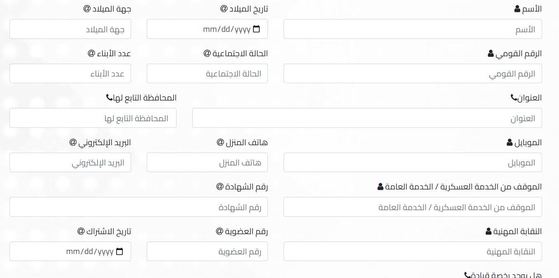Select the الأسم name input field
Image resolution: width=559 pixels, height=278 pixels.
click(x=413, y=29)
